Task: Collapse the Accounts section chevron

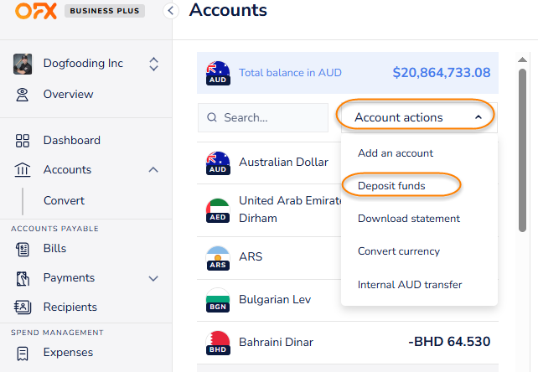Action: coord(153,170)
